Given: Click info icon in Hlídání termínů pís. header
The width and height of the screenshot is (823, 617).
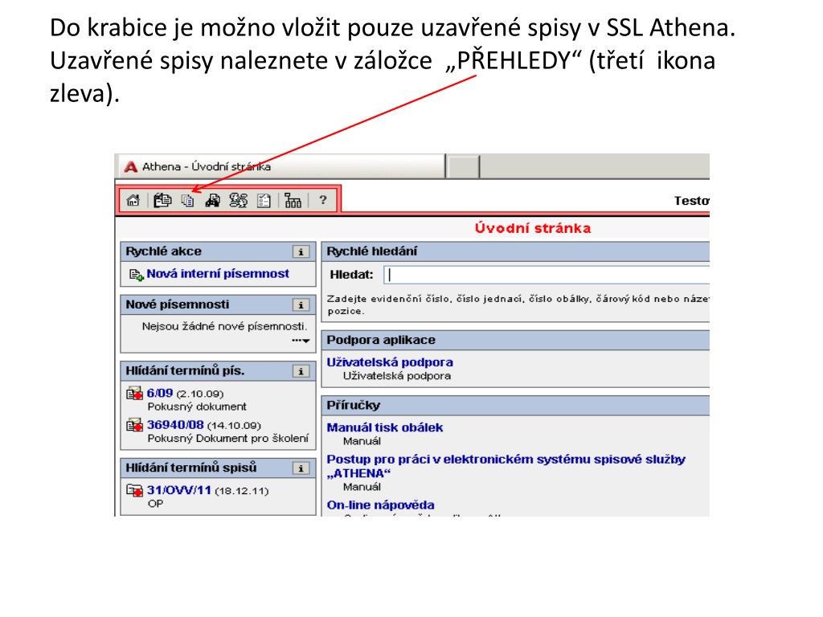Looking at the screenshot, I should click(301, 371).
